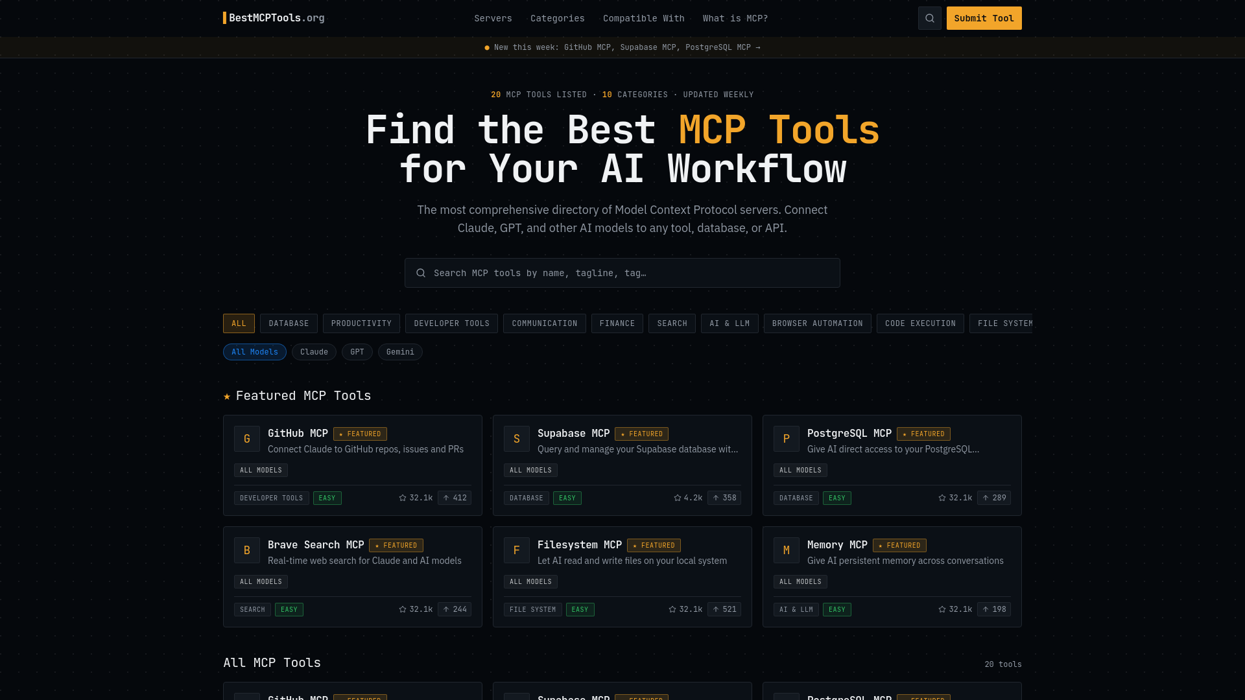Click the DATABASE tag on PostgreSQL MCP card
The image size is (1245, 700).
pyautogui.click(x=796, y=498)
